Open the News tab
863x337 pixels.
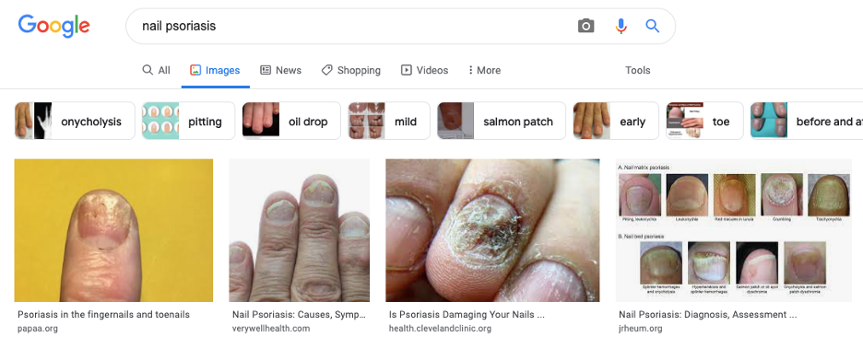[280, 70]
